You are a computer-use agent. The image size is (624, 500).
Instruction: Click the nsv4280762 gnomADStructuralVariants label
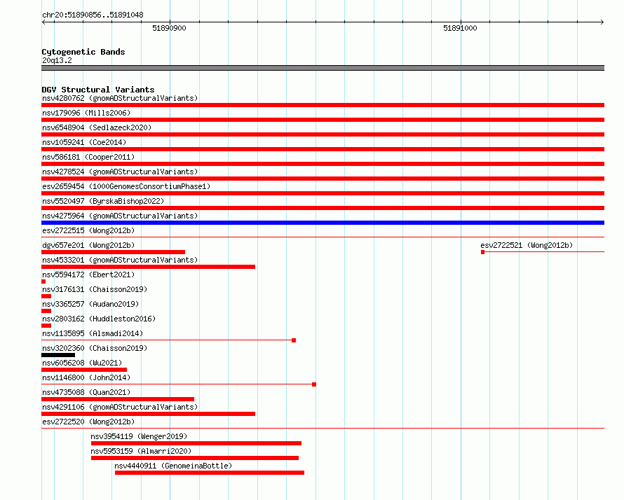120,98
